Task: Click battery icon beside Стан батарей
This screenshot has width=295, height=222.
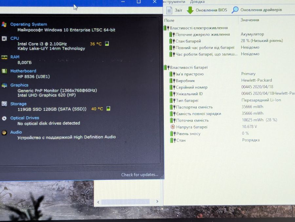Action: point(172,41)
